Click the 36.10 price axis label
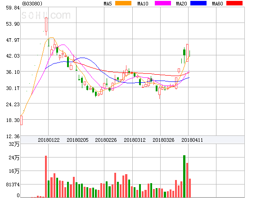Image resolution: width=270 pixels, height=198 pixels. [x=13, y=72]
